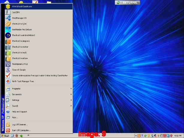
Task: Select Log Off Desiree...
Action: pyautogui.click(x=39, y=124)
